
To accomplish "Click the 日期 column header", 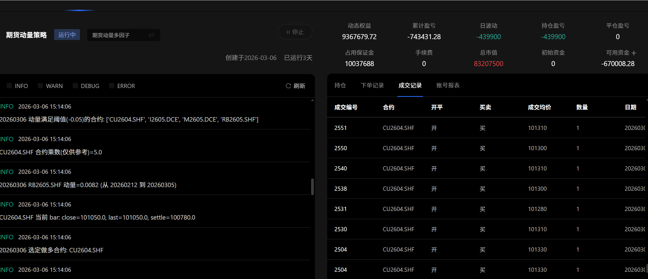I will pyautogui.click(x=631, y=107).
